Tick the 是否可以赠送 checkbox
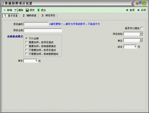The height and width of the screenshot is (113, 149). tap(142, 28)
